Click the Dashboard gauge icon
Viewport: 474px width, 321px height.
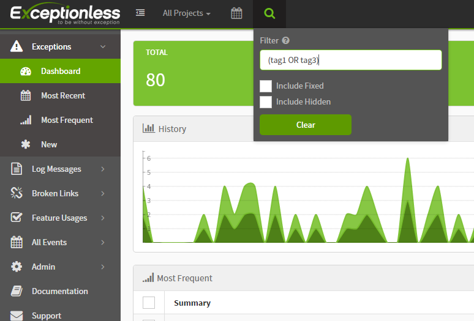pos(26,71)
